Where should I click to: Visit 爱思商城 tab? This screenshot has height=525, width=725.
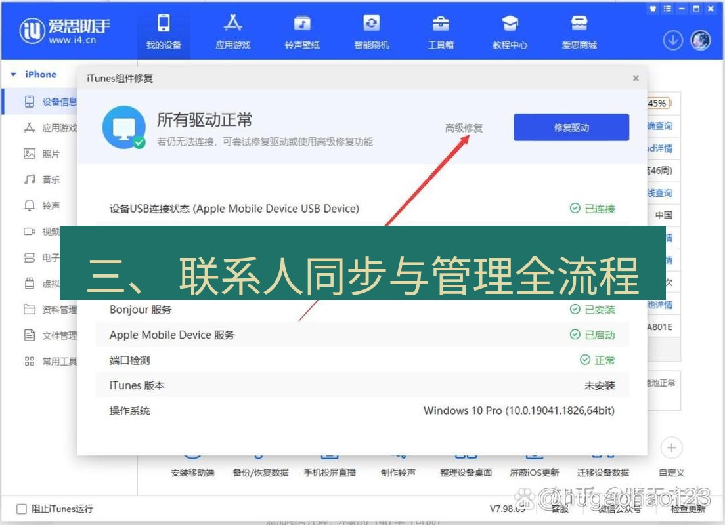tap(579, 32)
